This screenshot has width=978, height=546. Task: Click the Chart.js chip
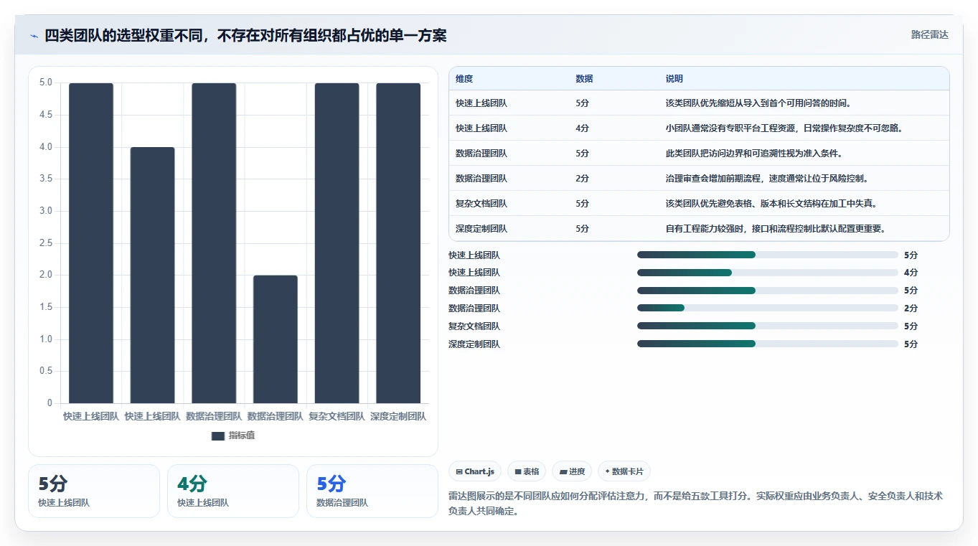(x=475, y=471)
